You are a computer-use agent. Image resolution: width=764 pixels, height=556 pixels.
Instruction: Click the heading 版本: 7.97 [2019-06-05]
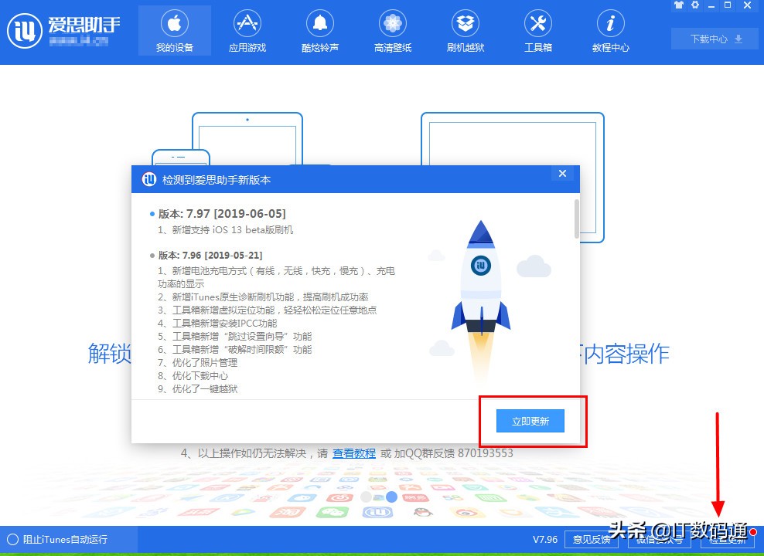click(222, 214)
